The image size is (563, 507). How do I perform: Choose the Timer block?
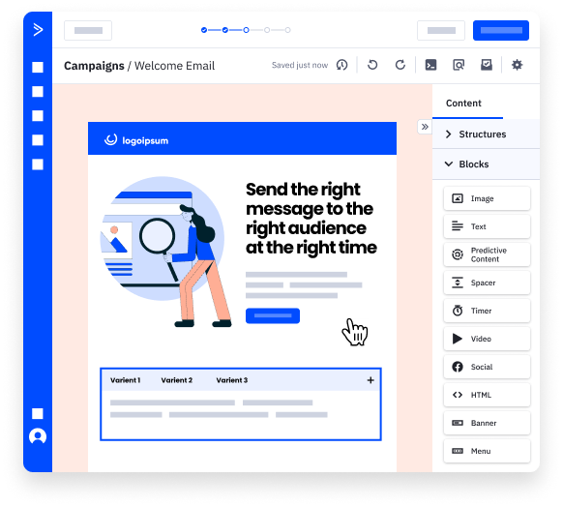coord(487,311)
